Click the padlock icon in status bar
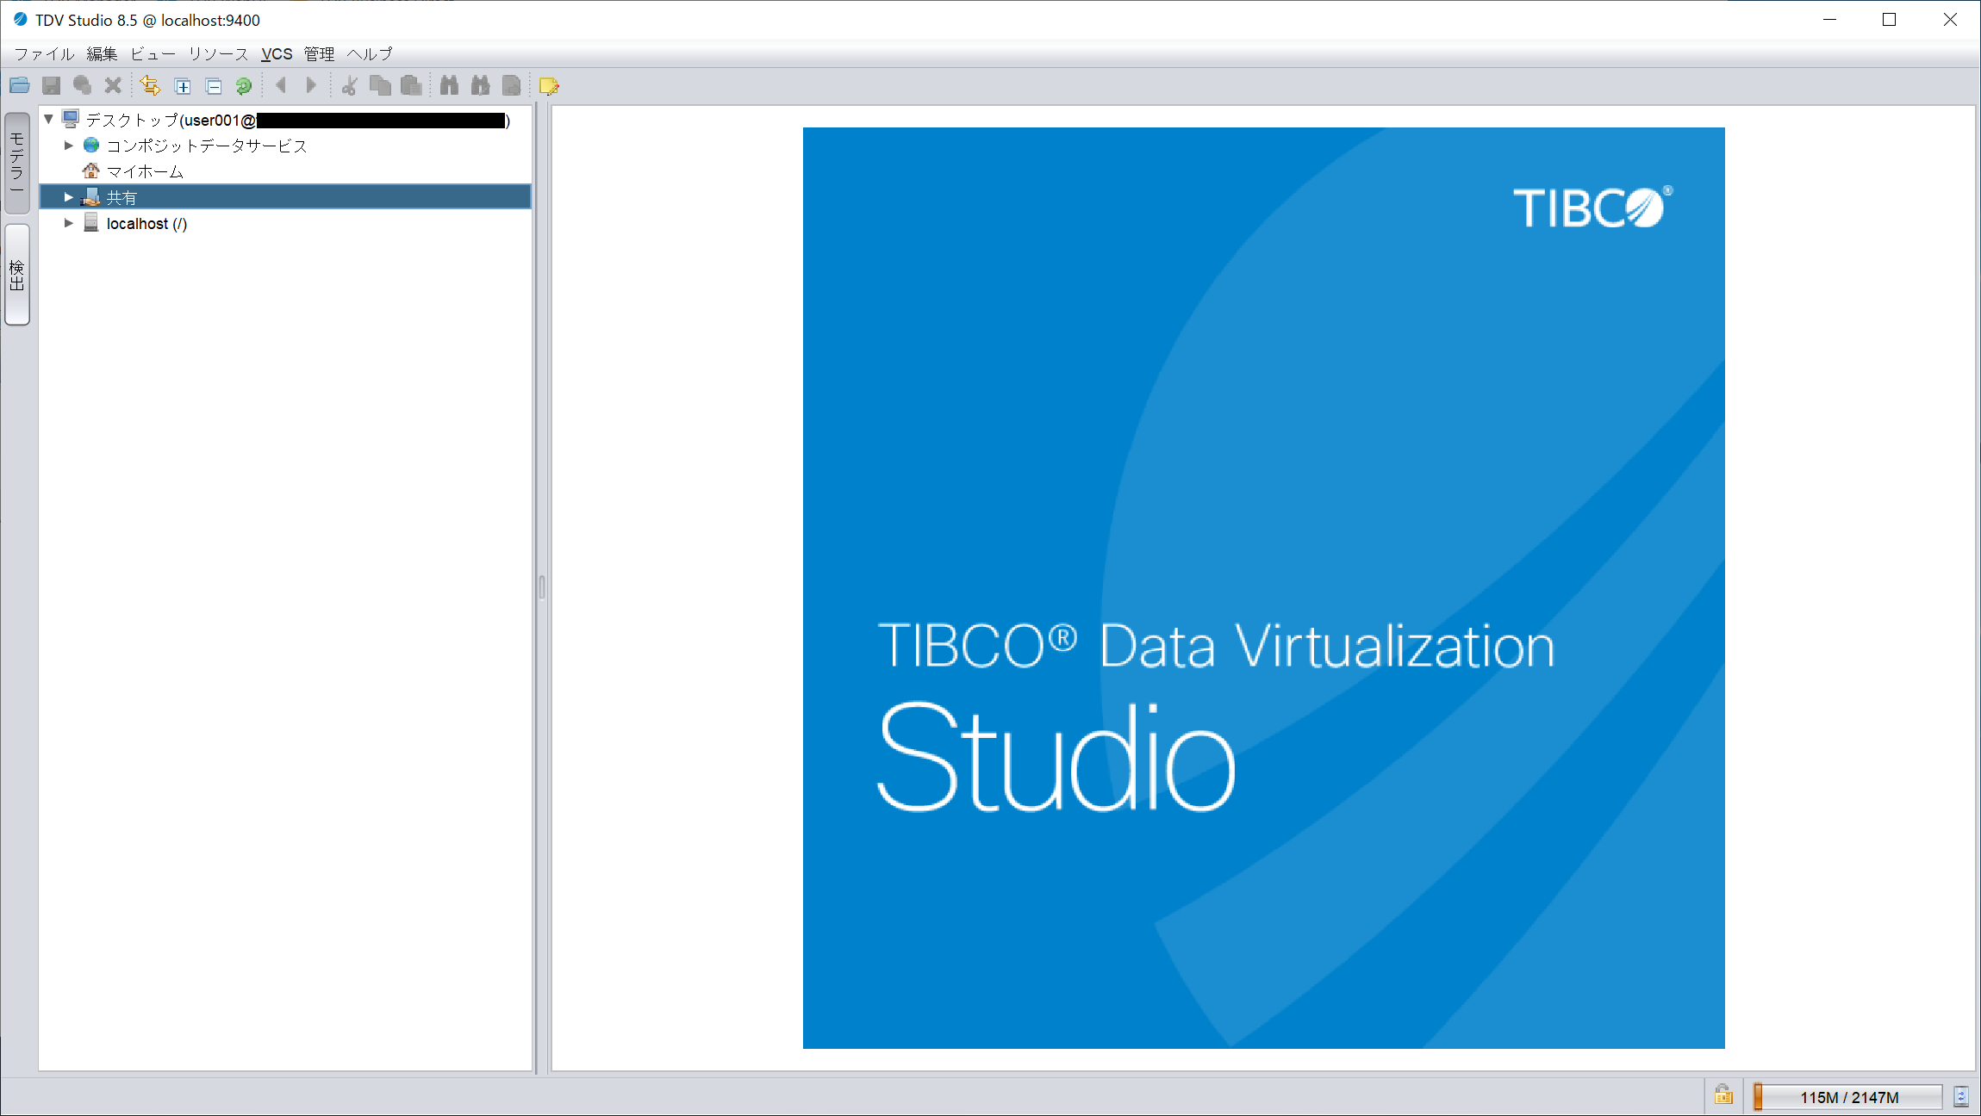The width and height of the screenshot is (1981, 1116). 1723,1095
